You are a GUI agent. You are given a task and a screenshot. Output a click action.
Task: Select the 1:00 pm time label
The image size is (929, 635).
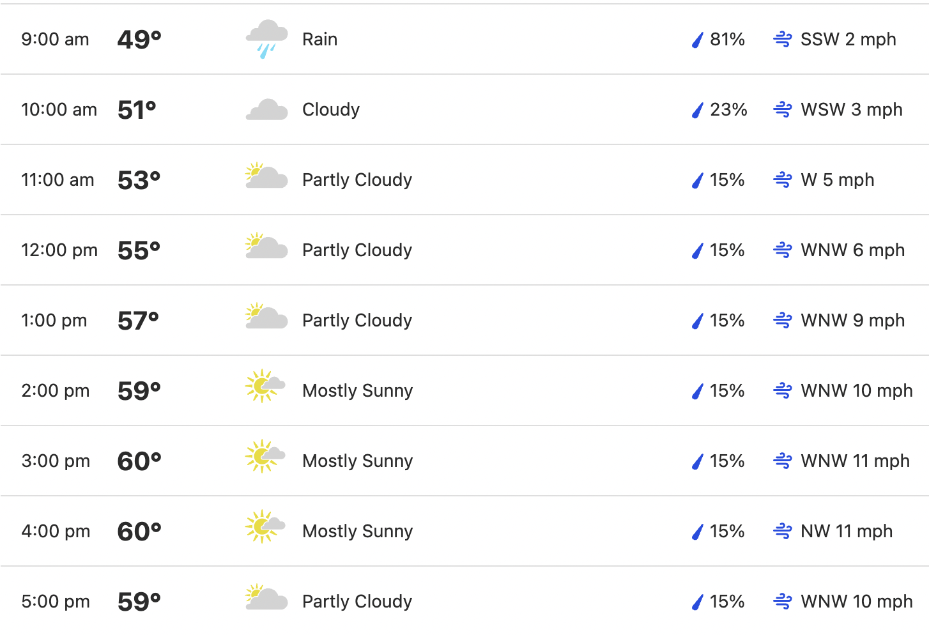(x=54, y=320)
